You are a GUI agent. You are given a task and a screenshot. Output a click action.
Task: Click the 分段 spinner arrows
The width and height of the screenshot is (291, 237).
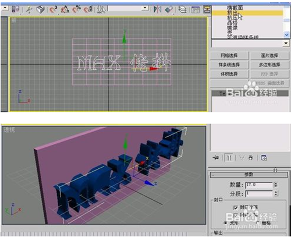(276, 193)
